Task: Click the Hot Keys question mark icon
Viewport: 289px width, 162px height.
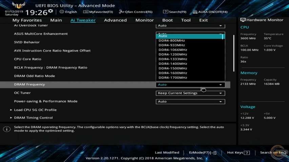Action: pyautogui.click(x=247, y=153)
